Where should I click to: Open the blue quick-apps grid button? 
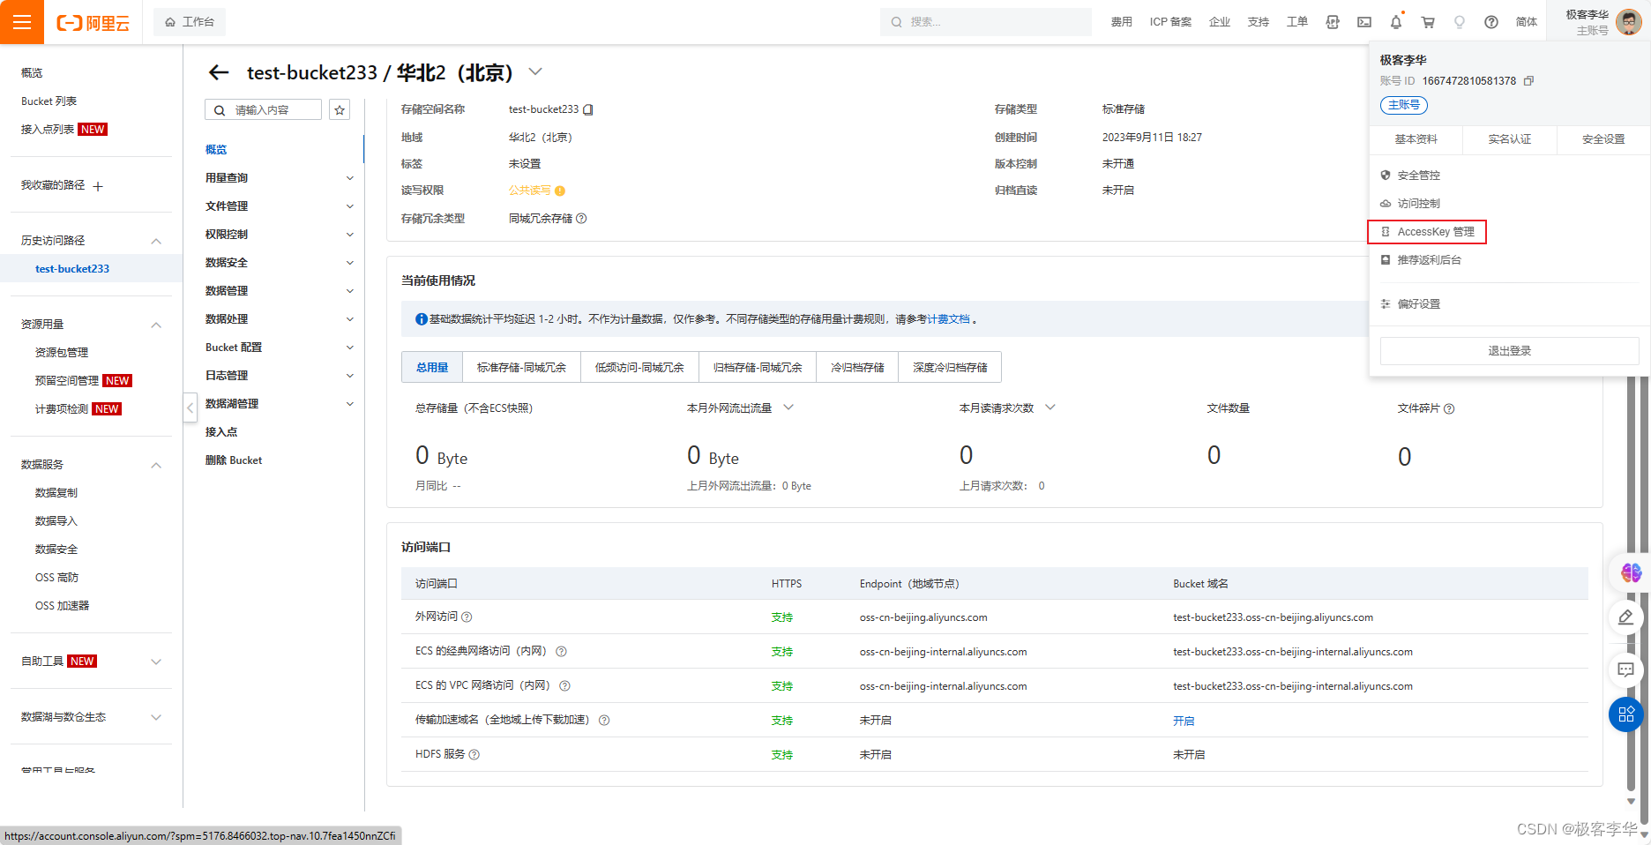tap(1626, 714)
